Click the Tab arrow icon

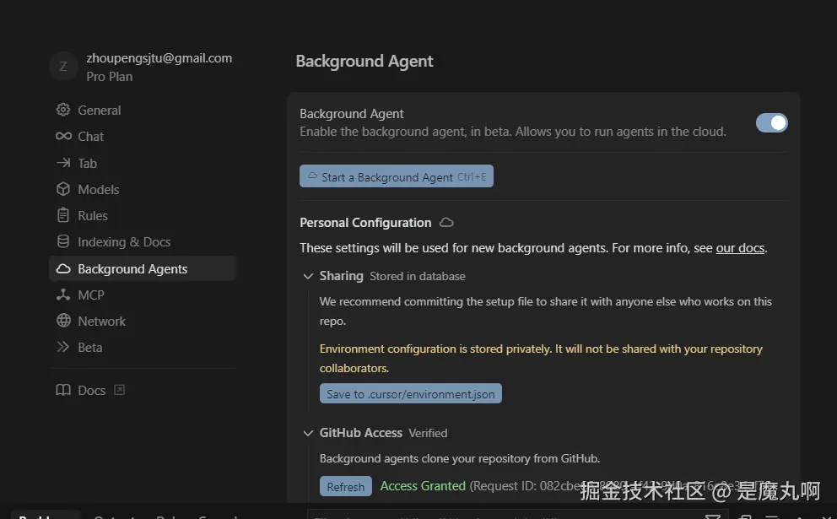point(63,162)
